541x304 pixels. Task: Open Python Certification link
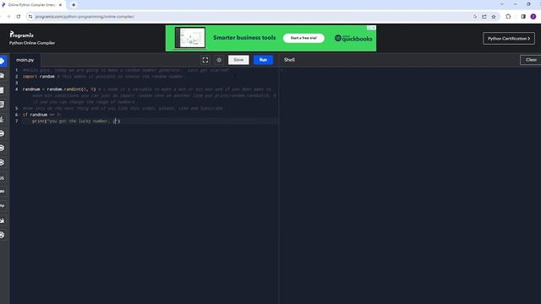[509, 39]
